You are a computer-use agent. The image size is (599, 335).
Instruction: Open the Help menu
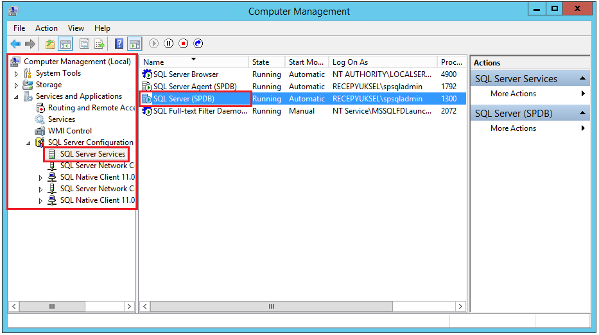[x=102, y=28]
